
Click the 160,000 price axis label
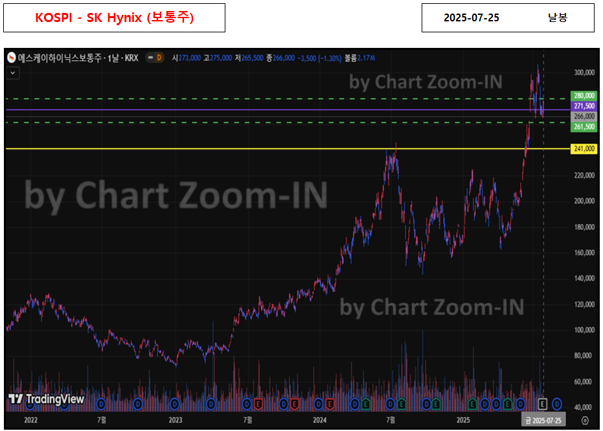(x=584, y=252)
